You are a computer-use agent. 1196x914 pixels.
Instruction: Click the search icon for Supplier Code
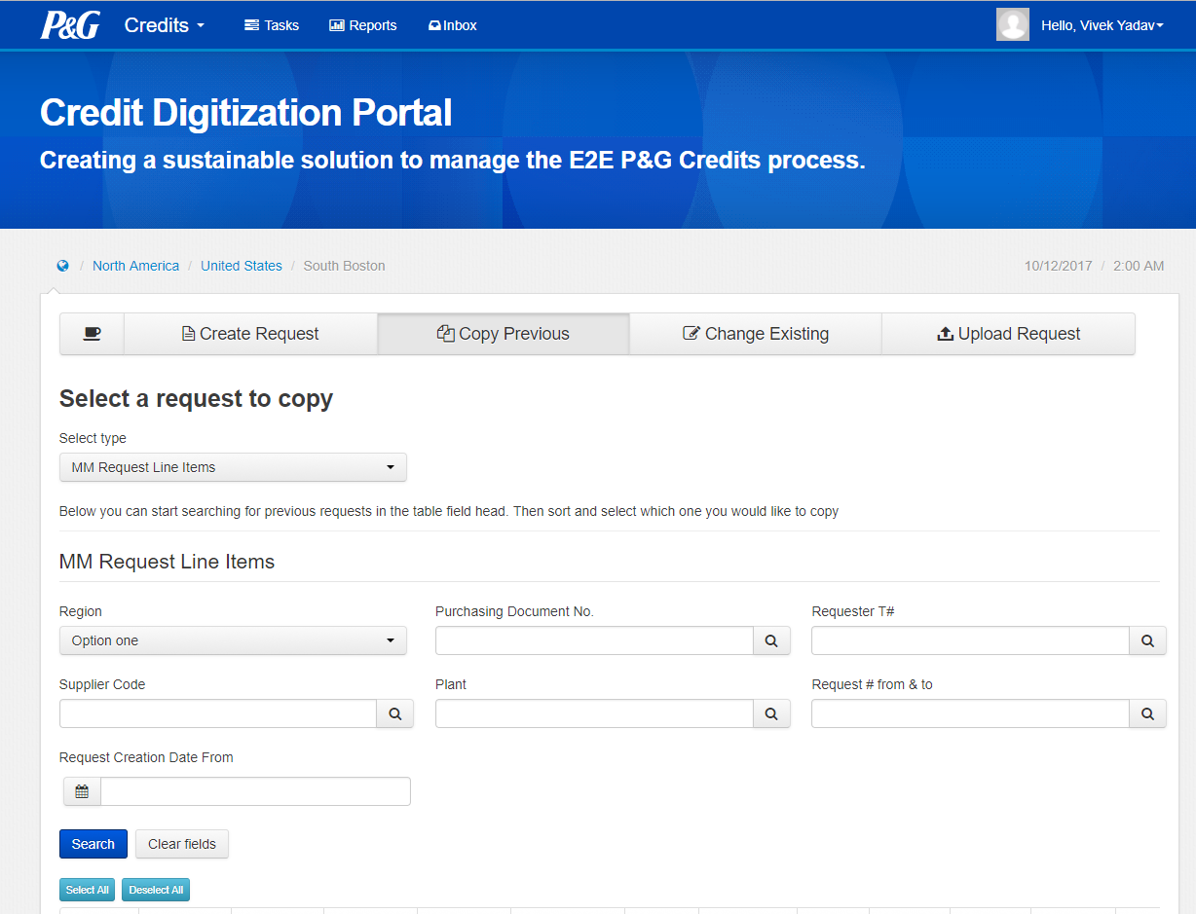click(x=395, y=713)
